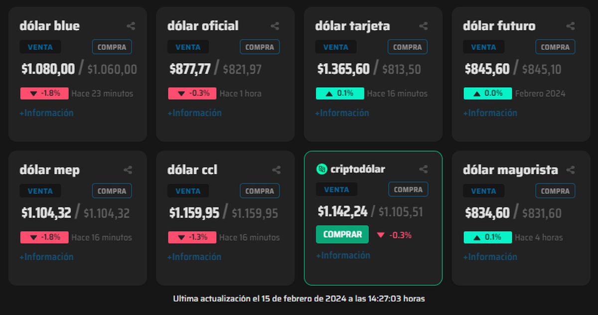Share the dólar ccl quote
Image resolution: width=598 pixels, height=315 pixels.
tap(276, 170)
